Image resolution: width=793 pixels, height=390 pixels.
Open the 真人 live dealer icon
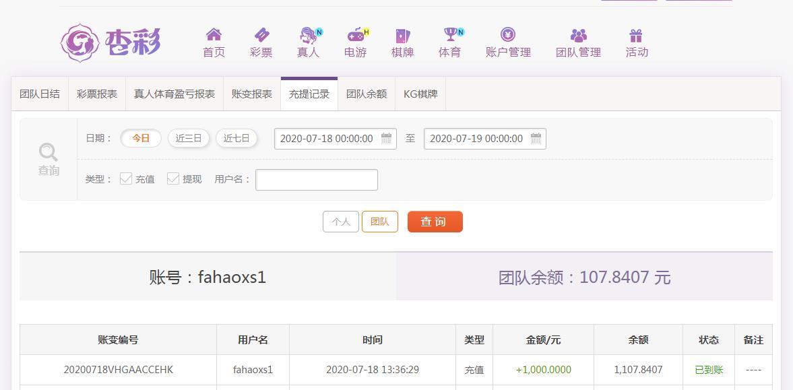point(308,35)
